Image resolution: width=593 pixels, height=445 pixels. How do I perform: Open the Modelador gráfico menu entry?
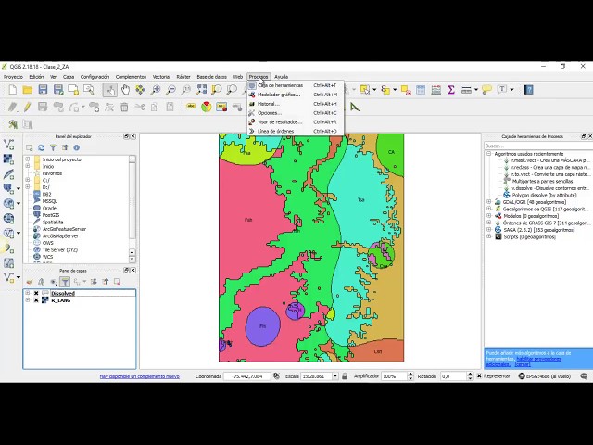tap(278, 95)
